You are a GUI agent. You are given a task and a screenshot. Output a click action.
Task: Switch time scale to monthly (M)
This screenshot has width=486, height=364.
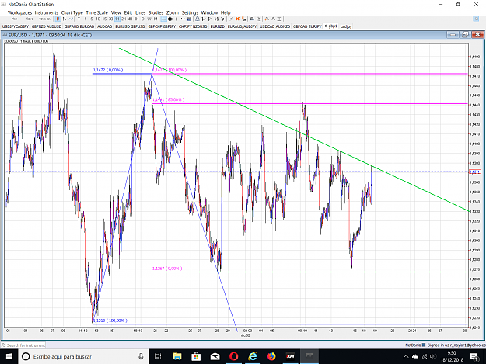(x=156, y=19)
